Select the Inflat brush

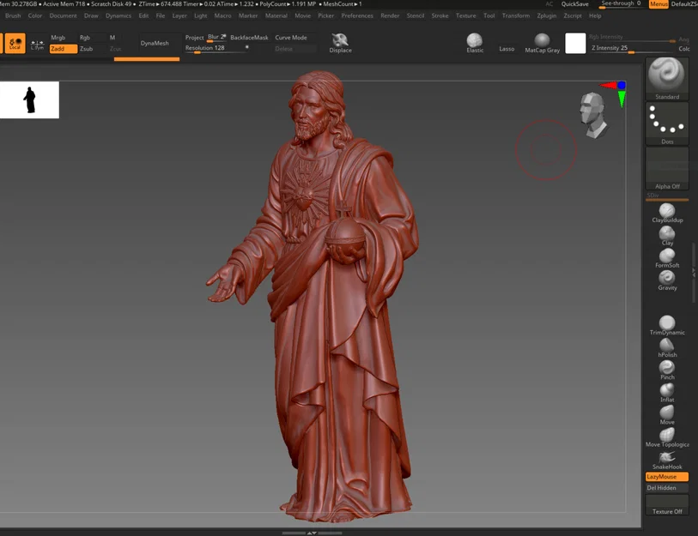[x=667, y=392]
